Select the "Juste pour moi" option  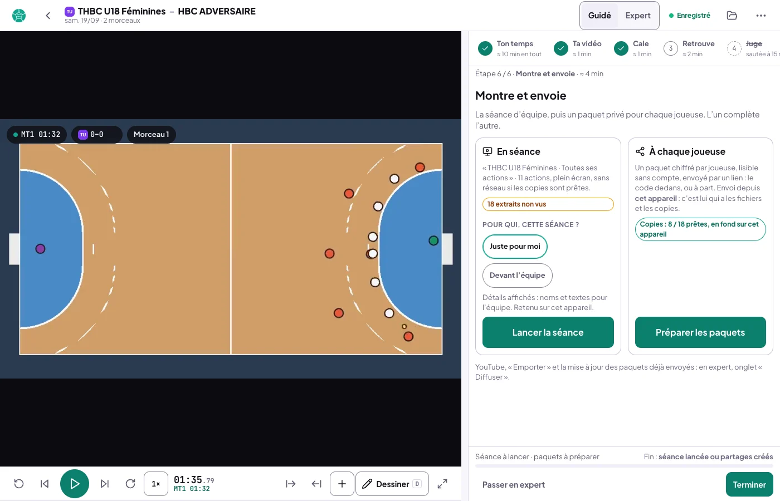coord(515,247)
